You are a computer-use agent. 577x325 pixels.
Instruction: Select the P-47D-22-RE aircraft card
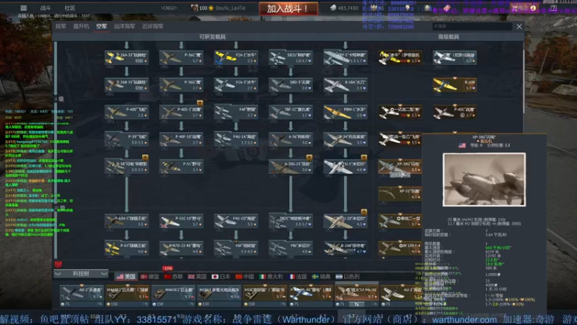[182, 248]
